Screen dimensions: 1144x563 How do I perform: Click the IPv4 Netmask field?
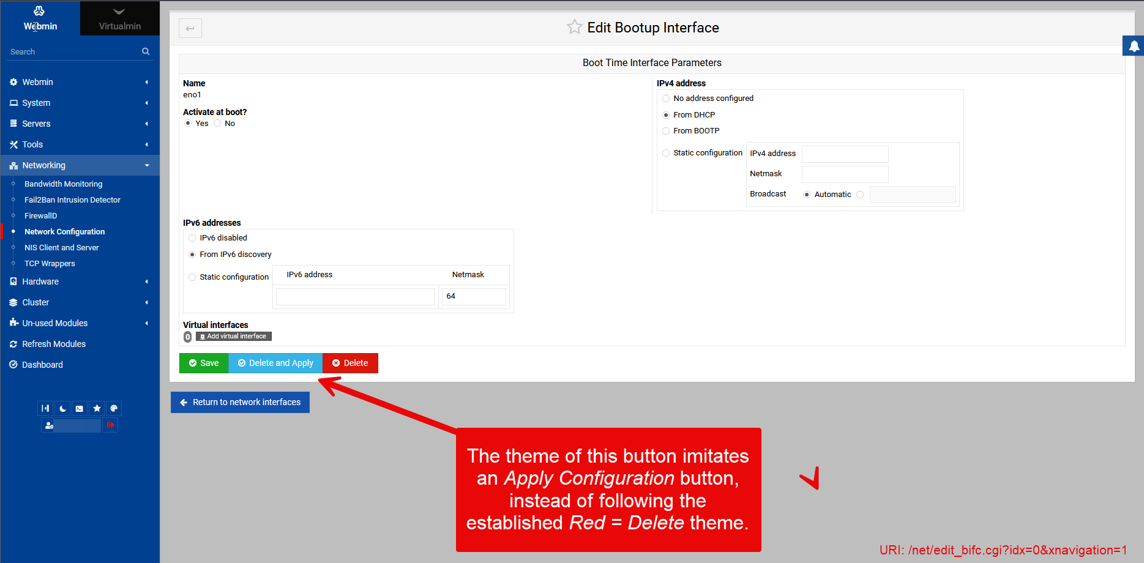point(845,174)
